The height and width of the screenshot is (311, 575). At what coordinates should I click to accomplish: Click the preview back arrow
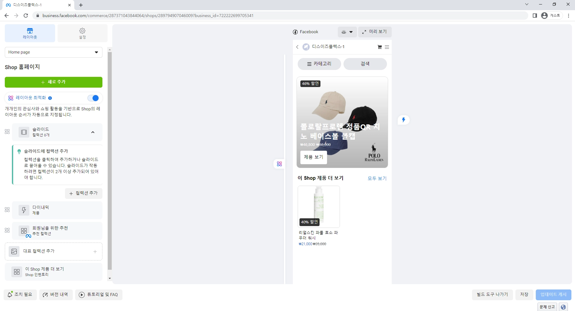tap(297, 47)
